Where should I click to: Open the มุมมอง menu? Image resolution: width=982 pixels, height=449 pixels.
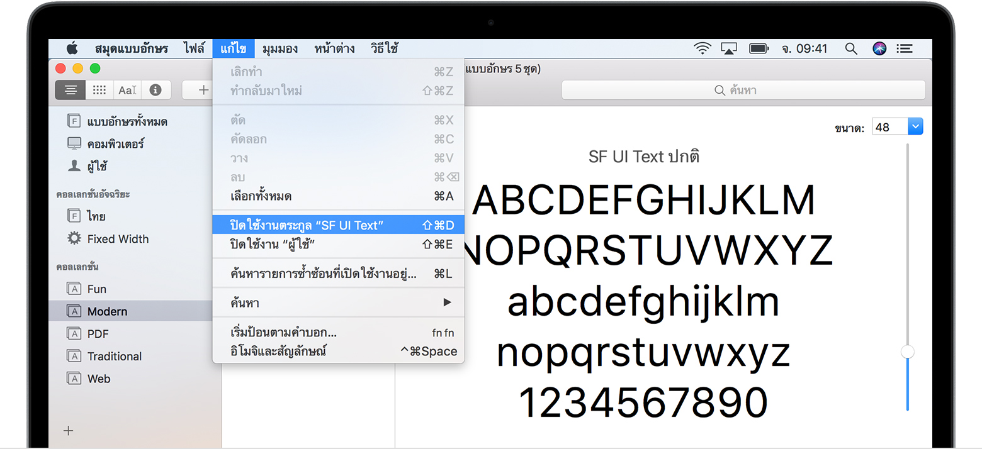(x=280, y=48)
